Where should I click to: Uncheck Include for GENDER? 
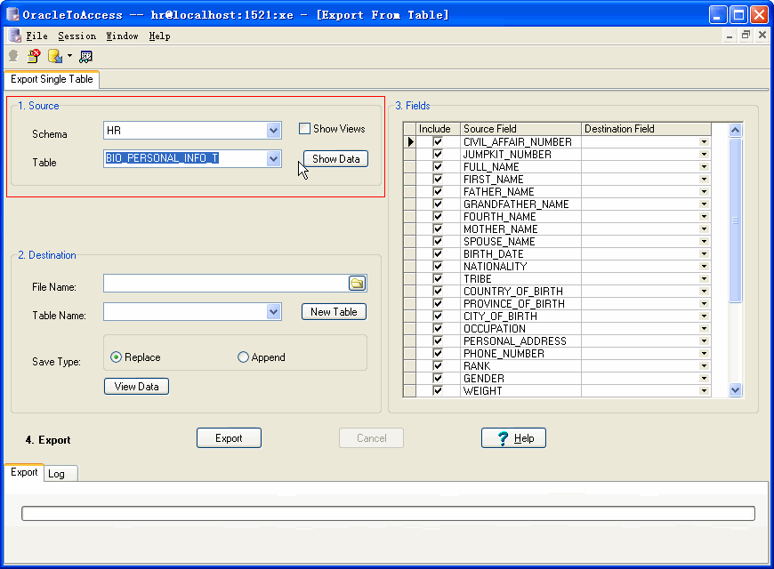pyautogui.click(x=438, y=378)
